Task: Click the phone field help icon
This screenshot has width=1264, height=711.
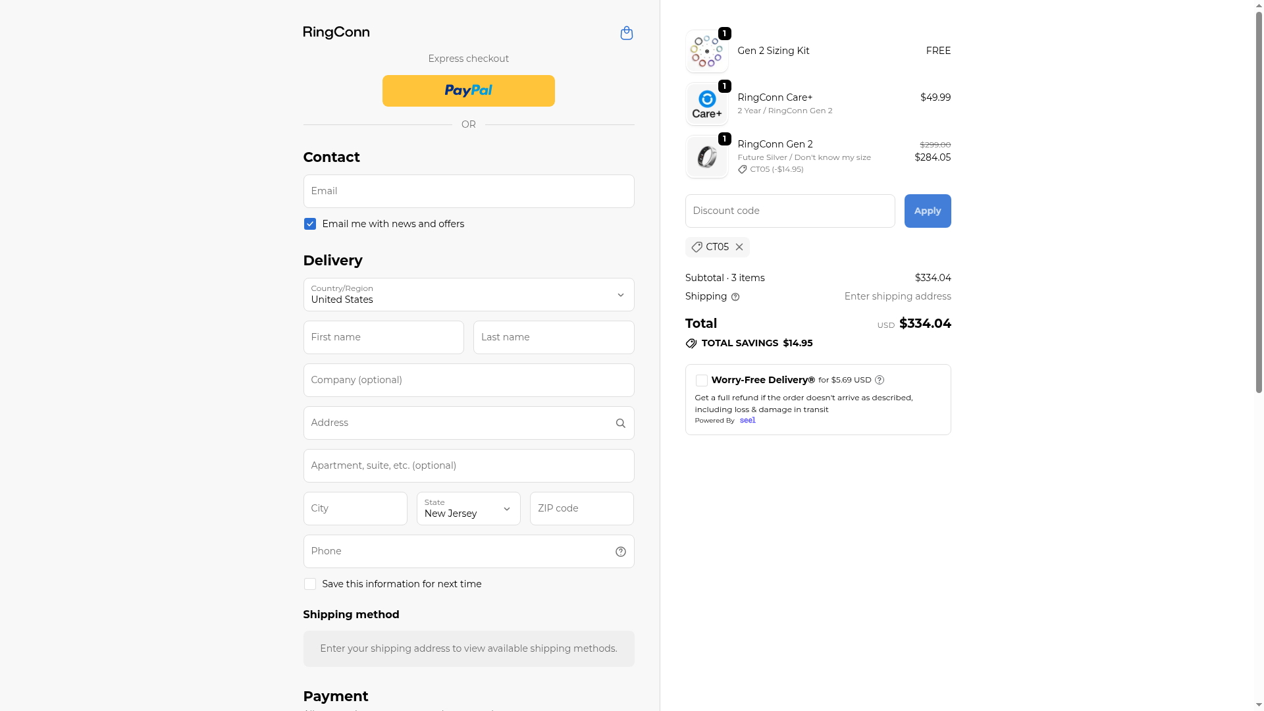Action: 620,552
